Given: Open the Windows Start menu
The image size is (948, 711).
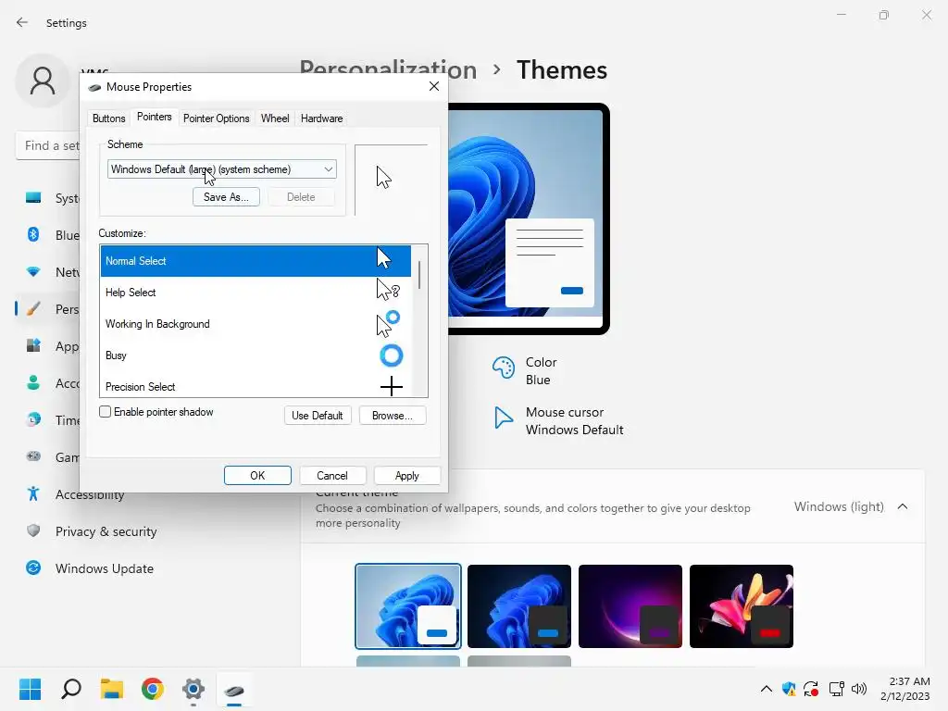Looking at the screenshot, I should click(31, 689).
